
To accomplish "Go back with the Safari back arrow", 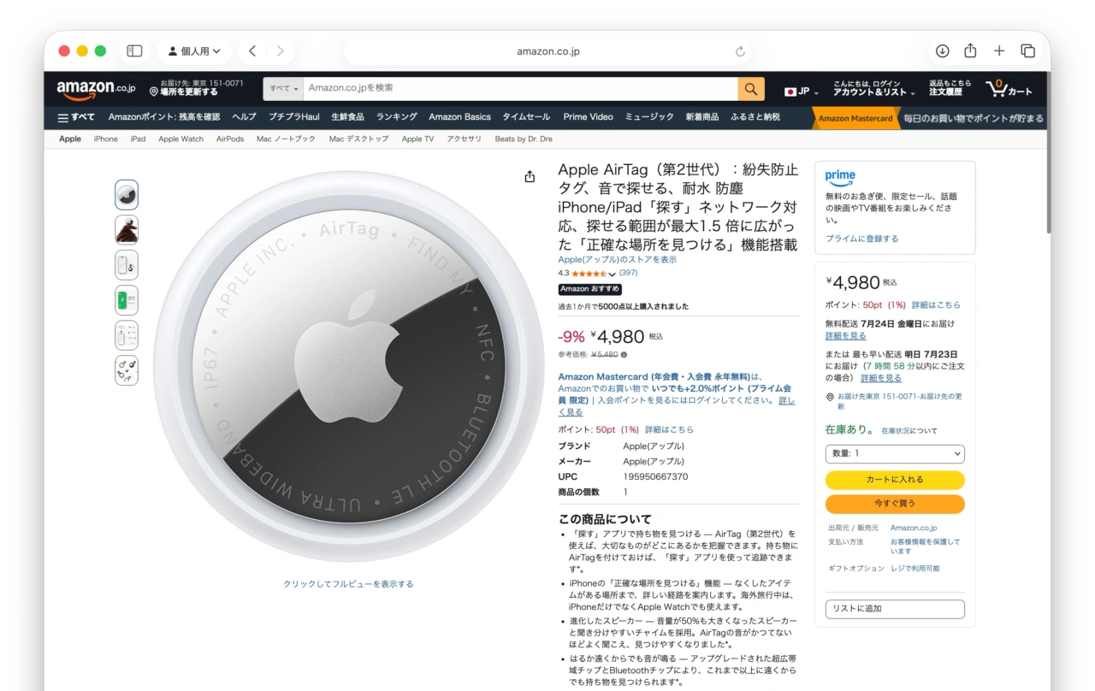I will [x=252, y=51].
